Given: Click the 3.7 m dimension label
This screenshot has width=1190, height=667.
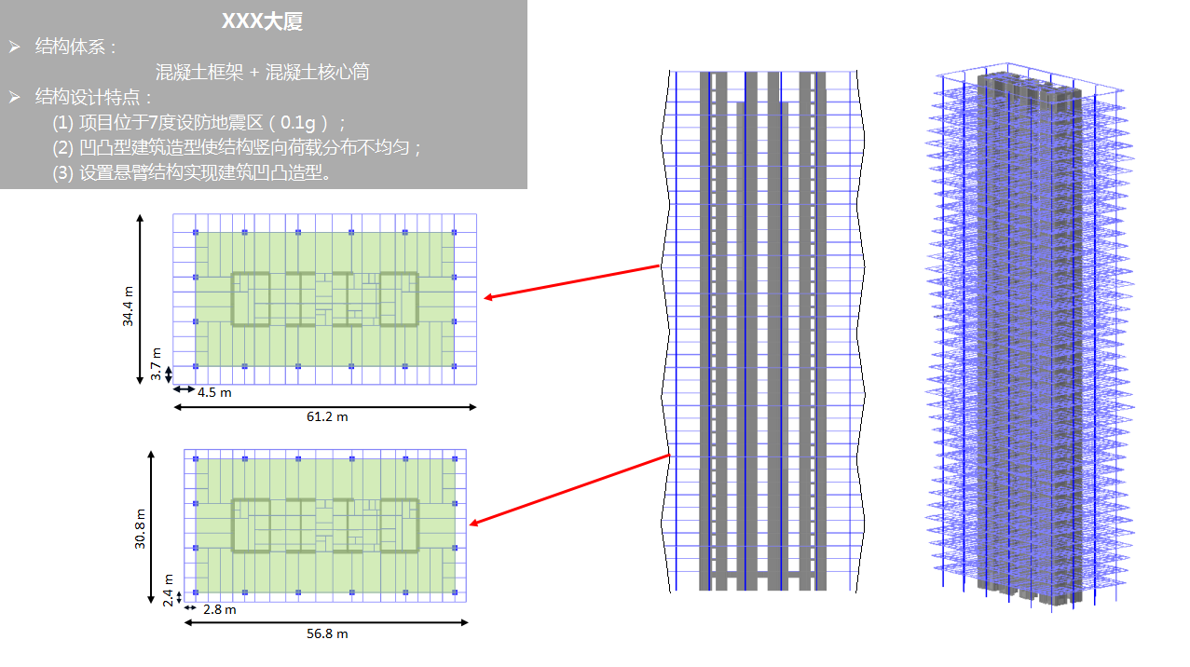Looking at the screenshot, I should (x=157, y=364).
